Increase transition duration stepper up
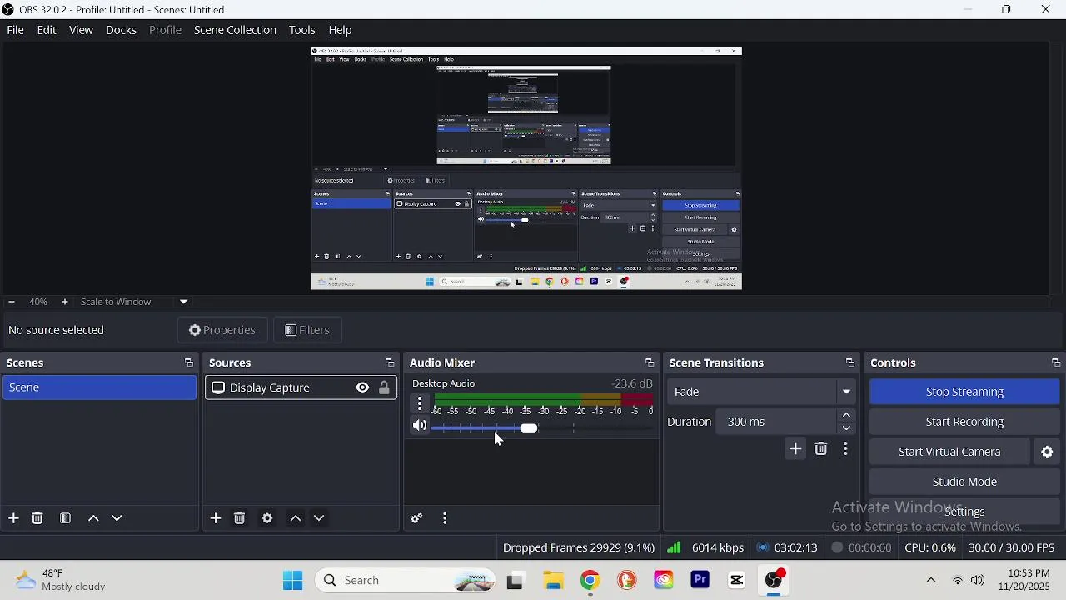Image resolution: width=1066 pixels, height=600 pixels. coord(847,415)
